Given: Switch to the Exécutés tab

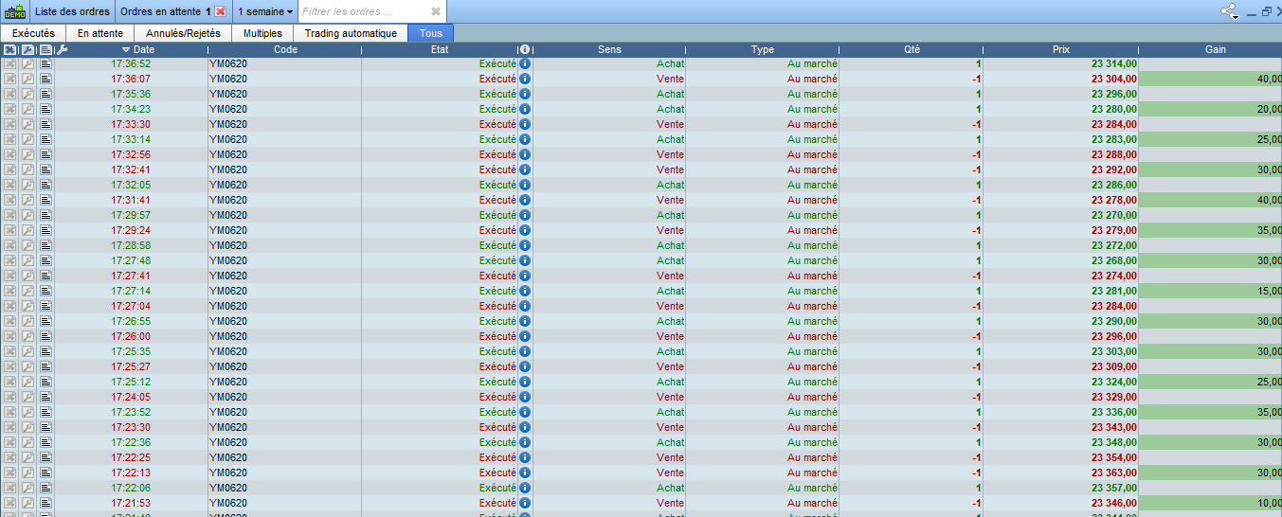Looking at the screenshot, I should pos(33,33).
